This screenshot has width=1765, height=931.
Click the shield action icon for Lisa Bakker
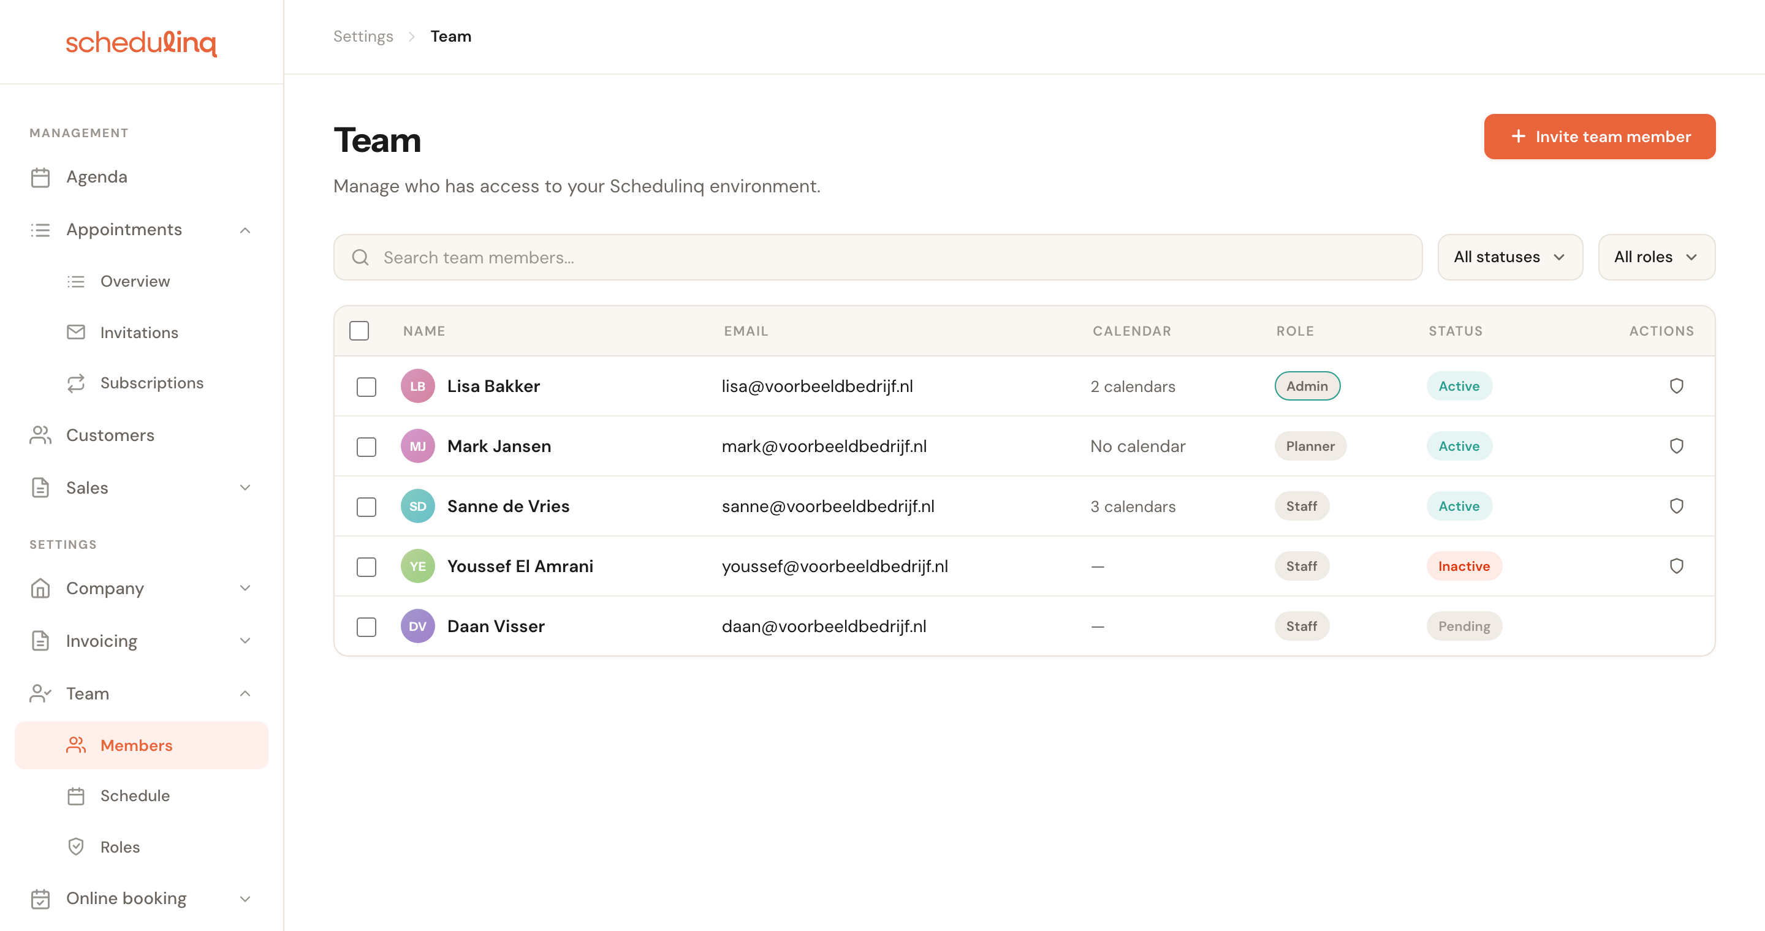(x=1677, y=386)
